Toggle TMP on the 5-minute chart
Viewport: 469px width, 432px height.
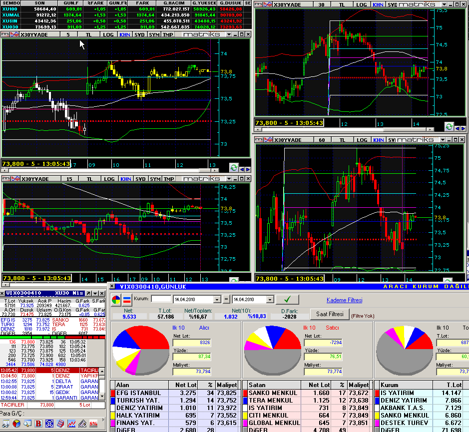coord(168,34)
